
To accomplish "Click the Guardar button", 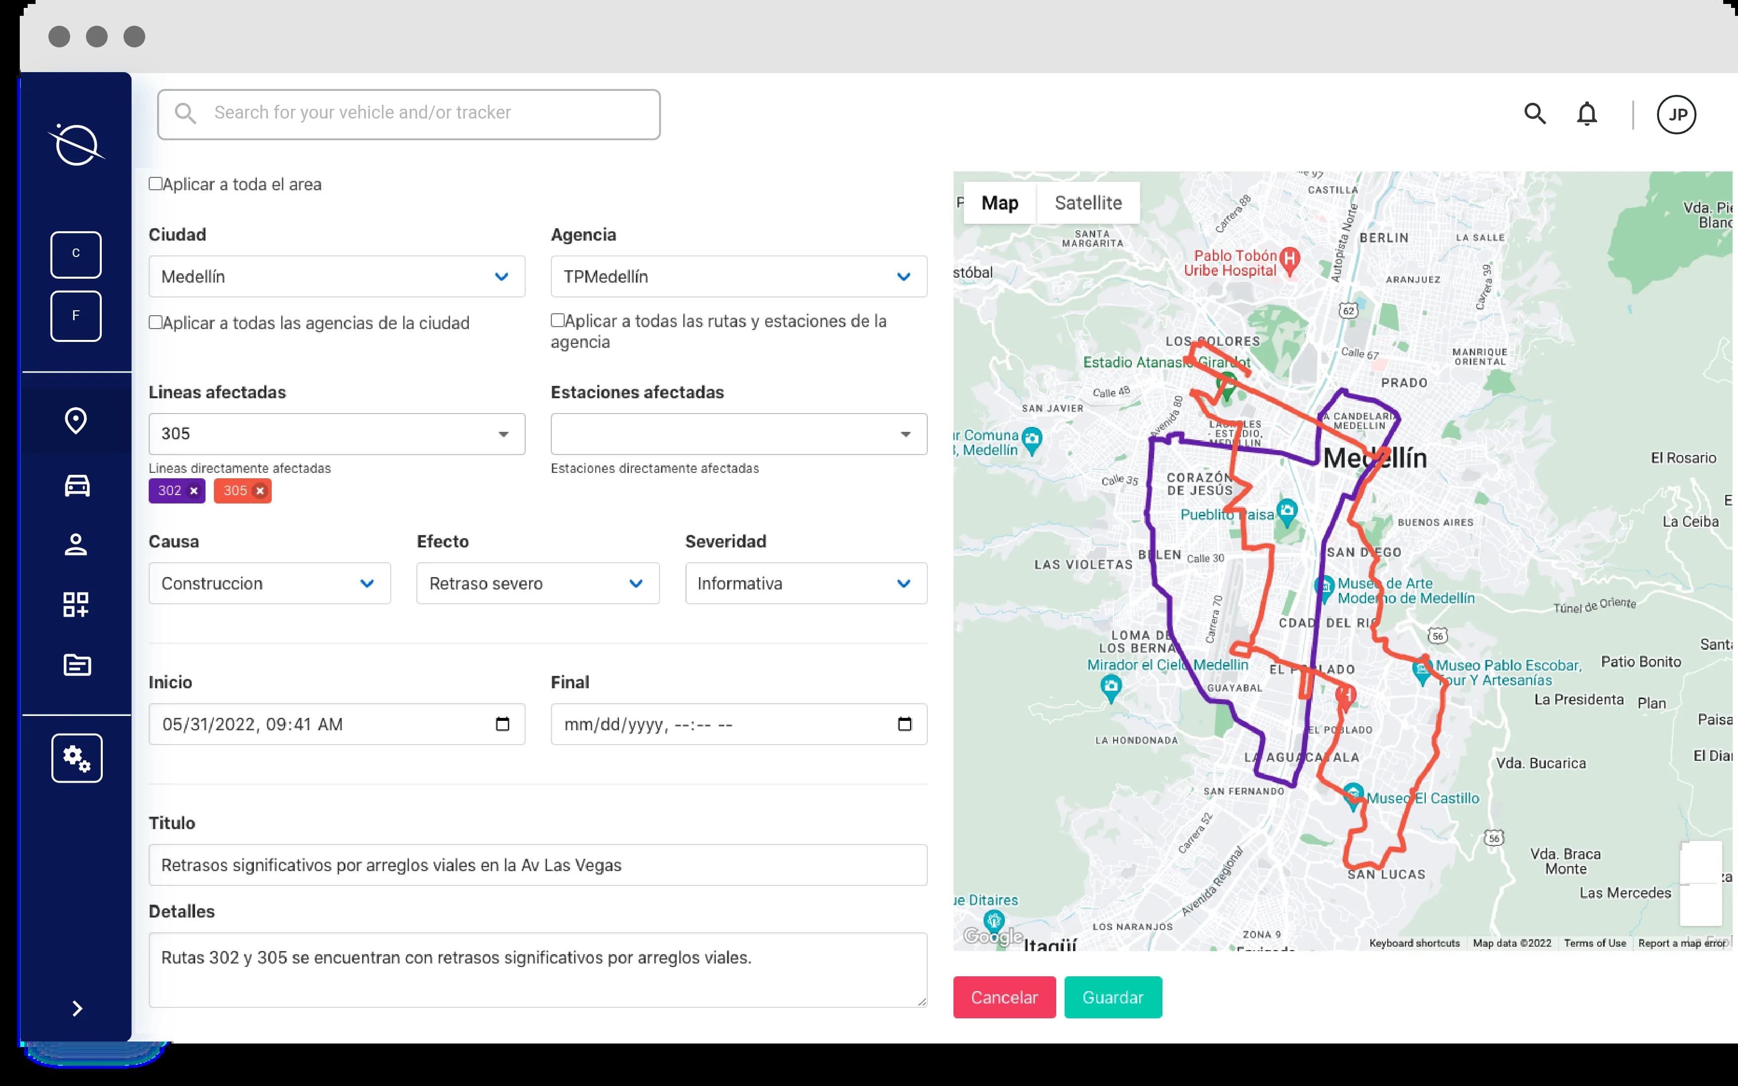I will click(1113, 997).
